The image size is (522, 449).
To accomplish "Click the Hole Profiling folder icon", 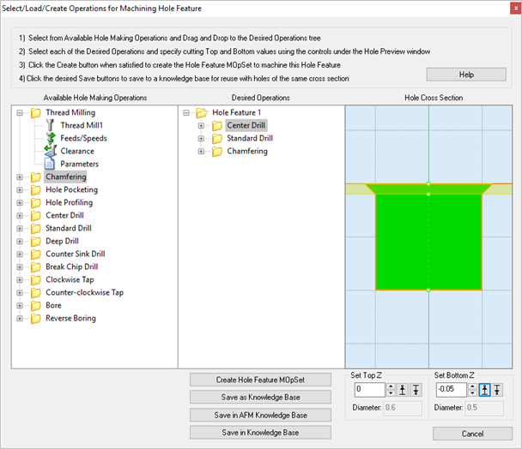I will (x=35, y=203).
